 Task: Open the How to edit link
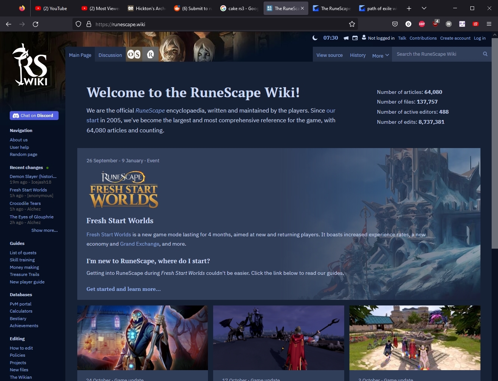[21, 348]
